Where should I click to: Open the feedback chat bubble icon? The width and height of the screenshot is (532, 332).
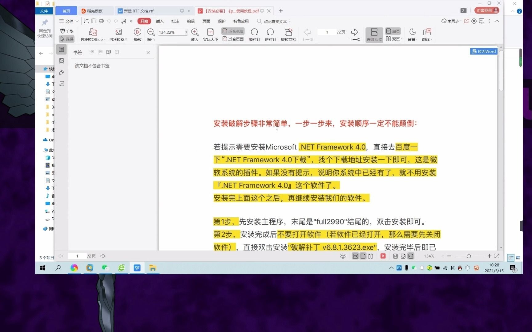coord(482,21)
